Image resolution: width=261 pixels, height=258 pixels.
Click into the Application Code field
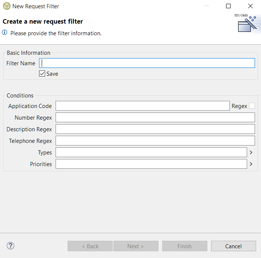142,106
